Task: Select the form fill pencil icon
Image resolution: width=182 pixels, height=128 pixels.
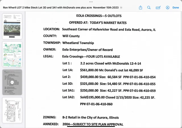Action: [158, 8]
